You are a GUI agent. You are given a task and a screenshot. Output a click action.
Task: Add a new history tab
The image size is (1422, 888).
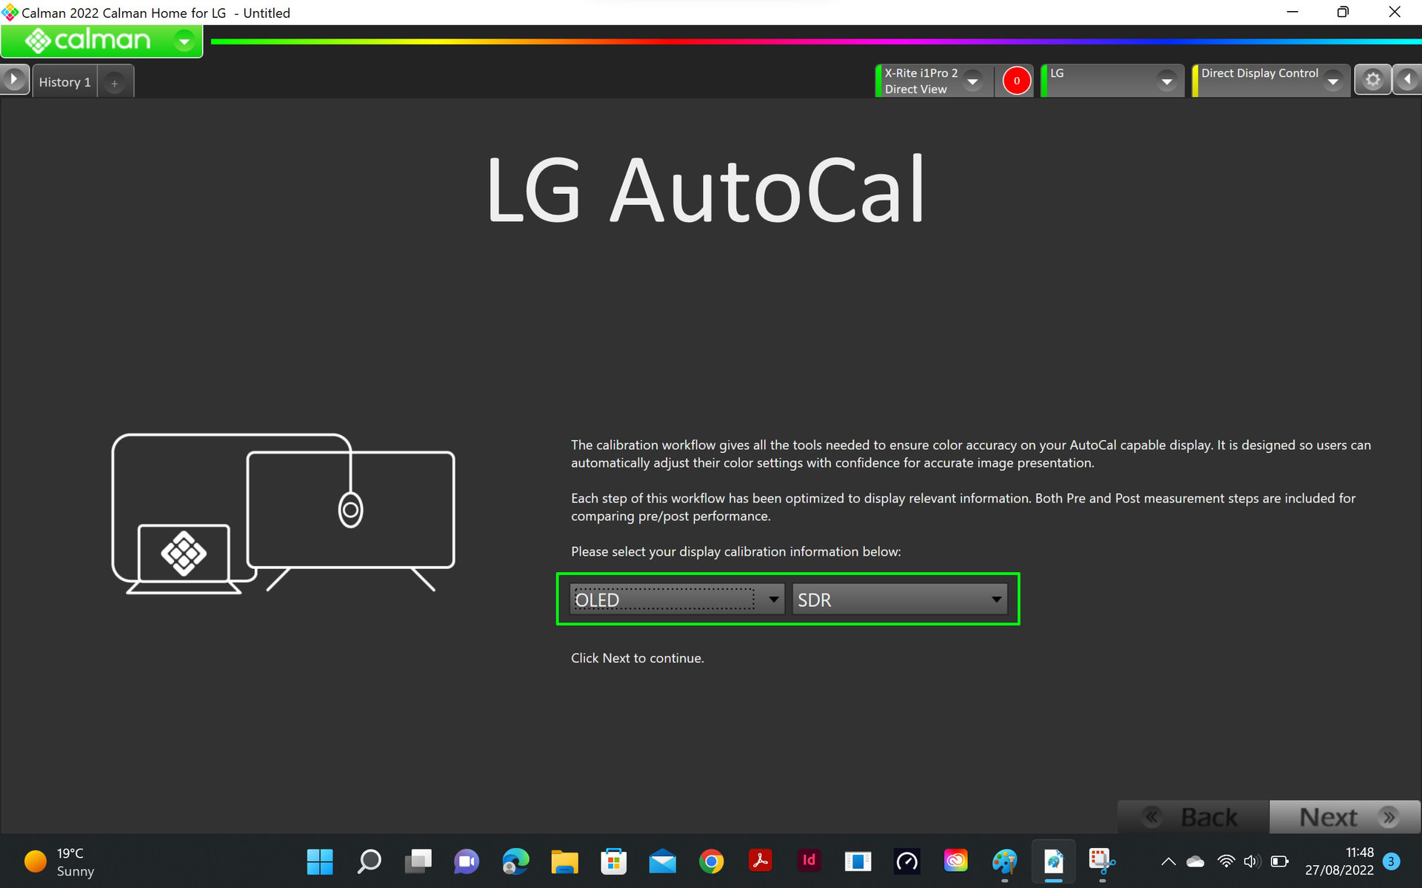click(x=114, y=83)
